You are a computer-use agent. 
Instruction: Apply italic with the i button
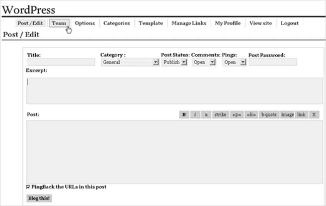(195, 115)
